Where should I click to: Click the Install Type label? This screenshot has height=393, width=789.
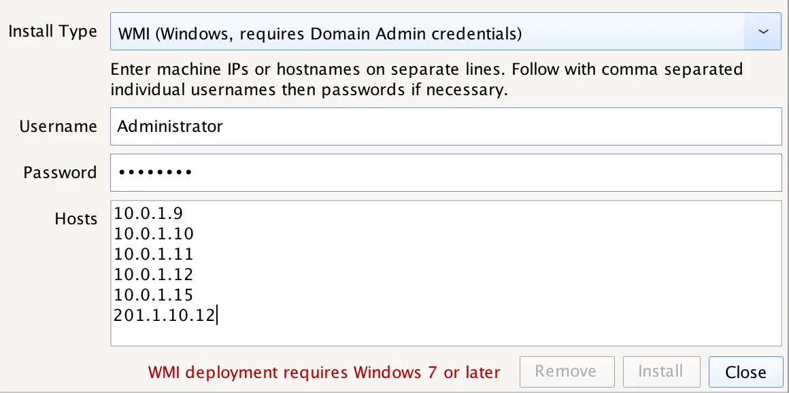point(52,31)
